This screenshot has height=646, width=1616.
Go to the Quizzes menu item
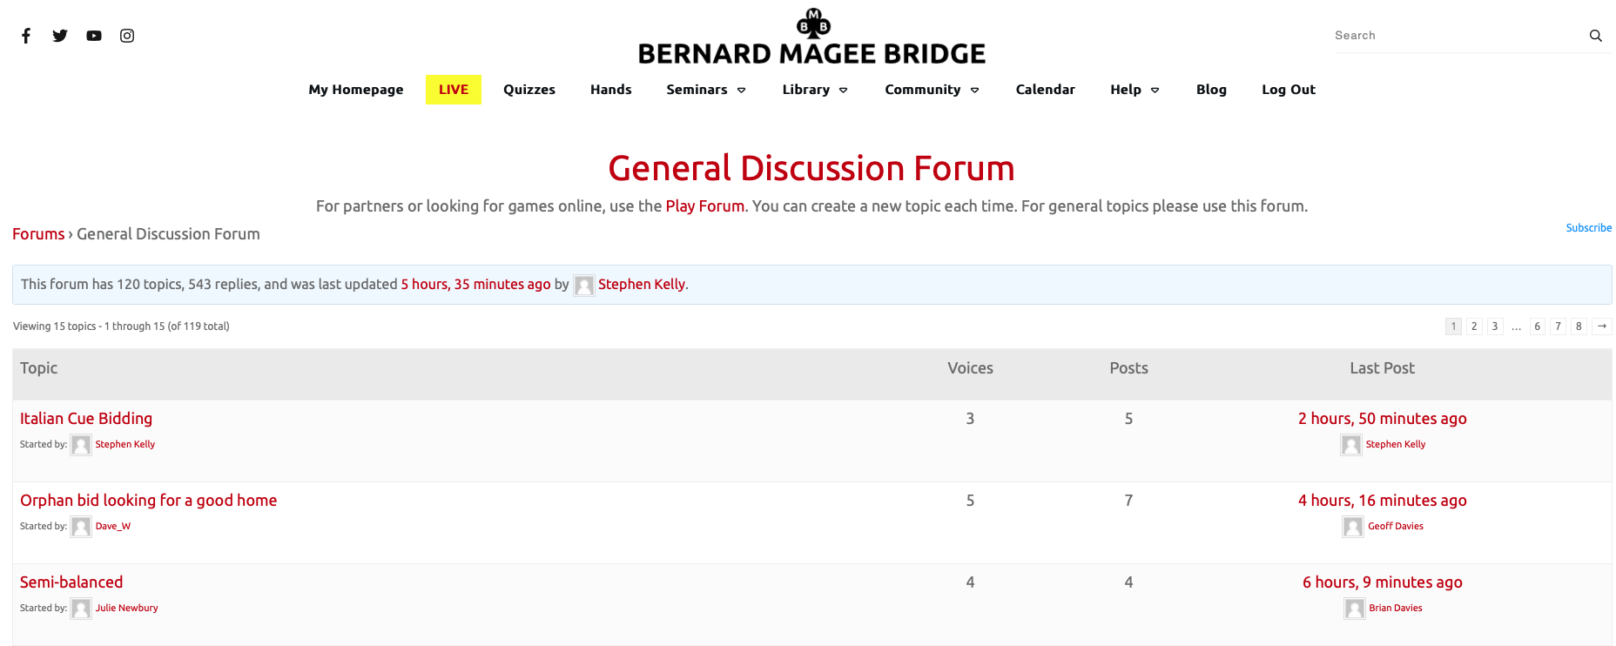point(529,90)
